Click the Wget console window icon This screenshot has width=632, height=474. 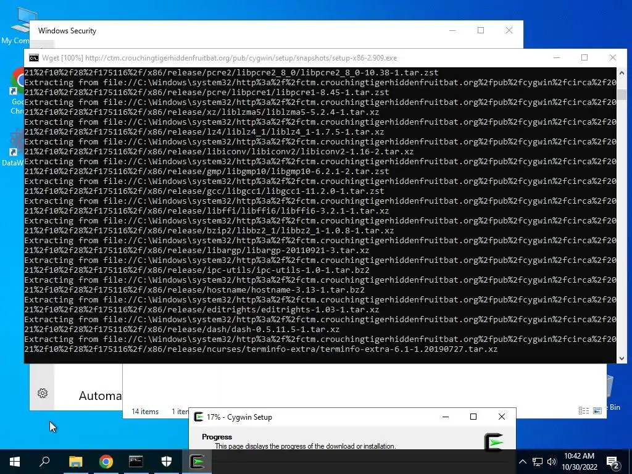coord(34,58)
